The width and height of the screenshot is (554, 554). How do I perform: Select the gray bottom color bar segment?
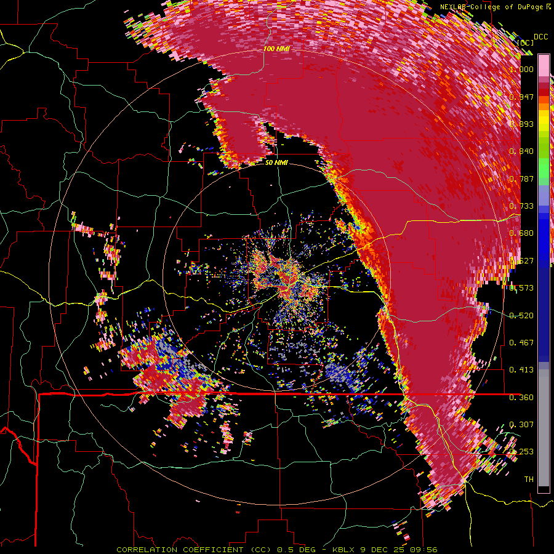544,429
